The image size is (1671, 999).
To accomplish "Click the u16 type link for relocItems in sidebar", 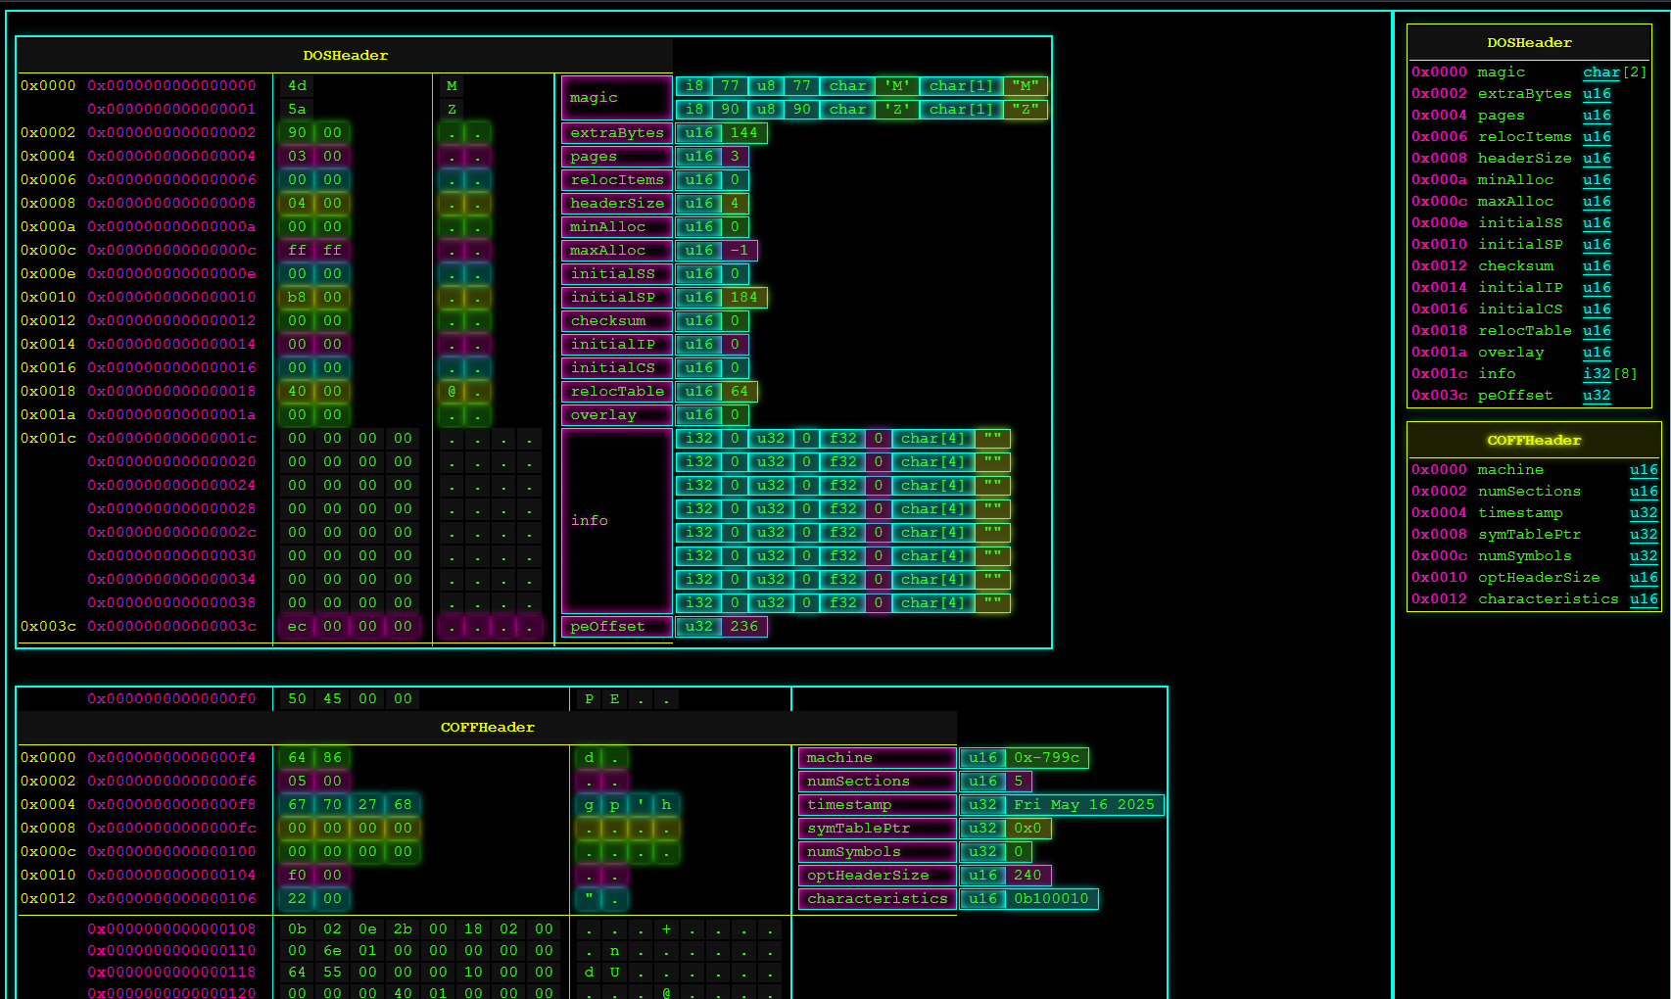I will 1597,137.
